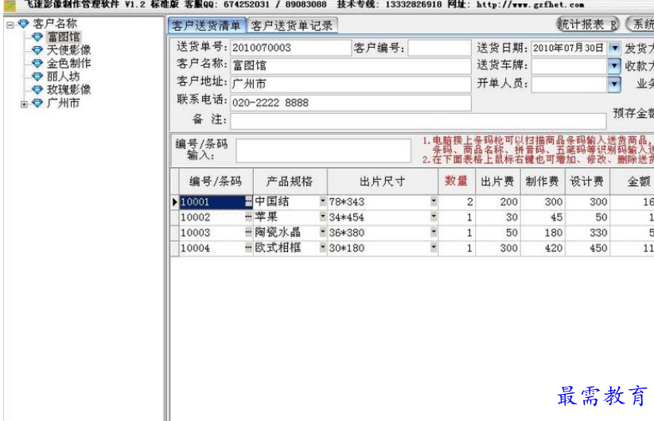Screen dimensions: 654x421
Task: Click the 制作费 cell showing 45
Action: point(543,217)
